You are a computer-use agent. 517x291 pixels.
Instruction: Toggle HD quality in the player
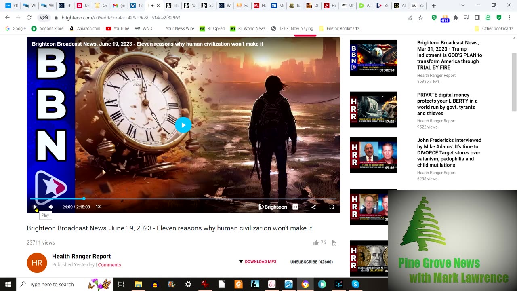point(295,207)
